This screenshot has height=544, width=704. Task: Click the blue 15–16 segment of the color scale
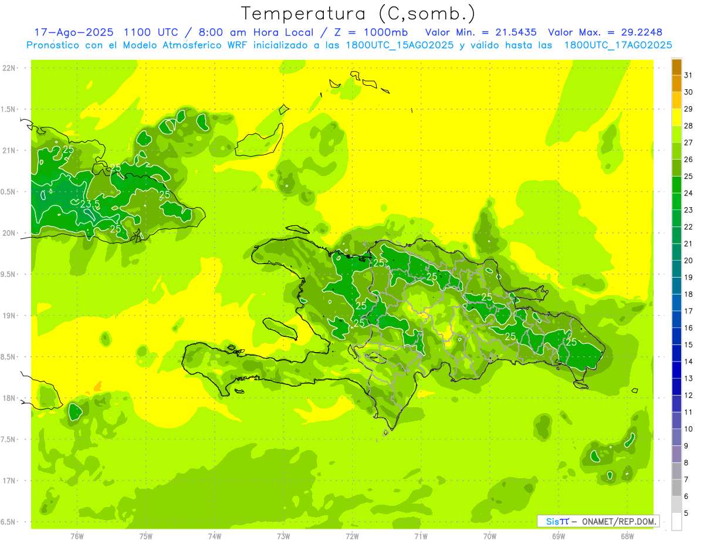pos(676,336)
